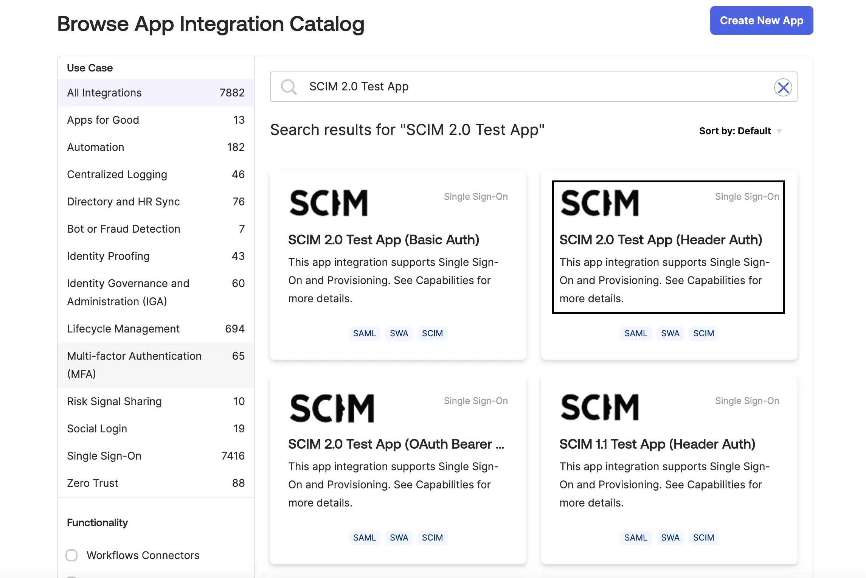Click SCIM tag on OAuth Bearer card
The height and width of the screenshot is (578, 866).
(432, 538)
